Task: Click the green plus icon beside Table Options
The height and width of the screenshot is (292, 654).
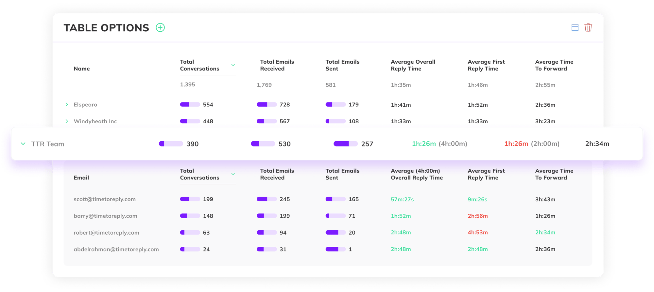Action: [x=160, y=28]
